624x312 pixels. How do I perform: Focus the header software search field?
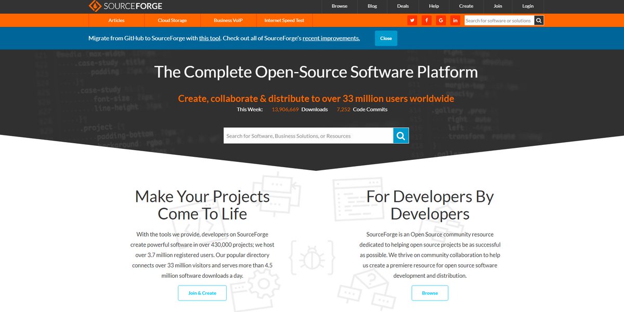(499, 21)
